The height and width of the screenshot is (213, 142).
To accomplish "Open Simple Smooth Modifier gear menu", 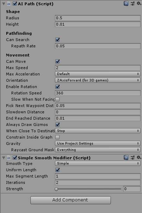I will tap(139, 158).
